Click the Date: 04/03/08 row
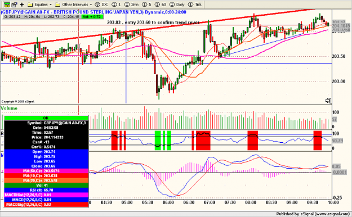Viewport: 352px width, 217px height. tap(46, 128)
